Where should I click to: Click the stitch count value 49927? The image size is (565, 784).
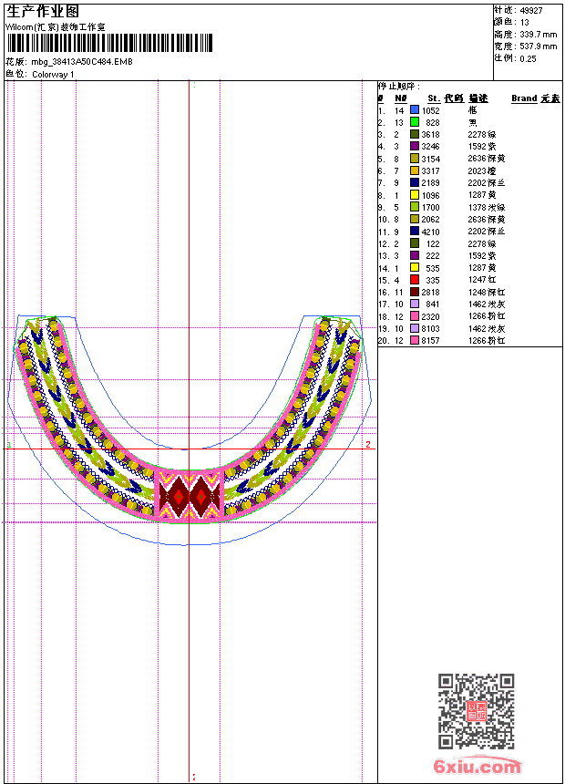pyautogui.click(x=531, y=10)
